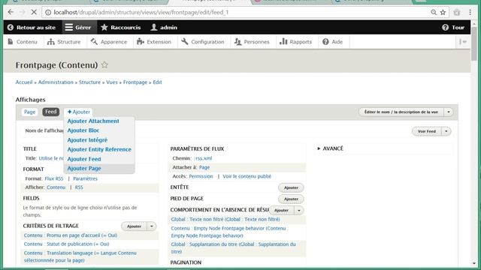Add Frontpage to shortcuts via star icon
Viewport: 481px width, 270px height.
104,65
